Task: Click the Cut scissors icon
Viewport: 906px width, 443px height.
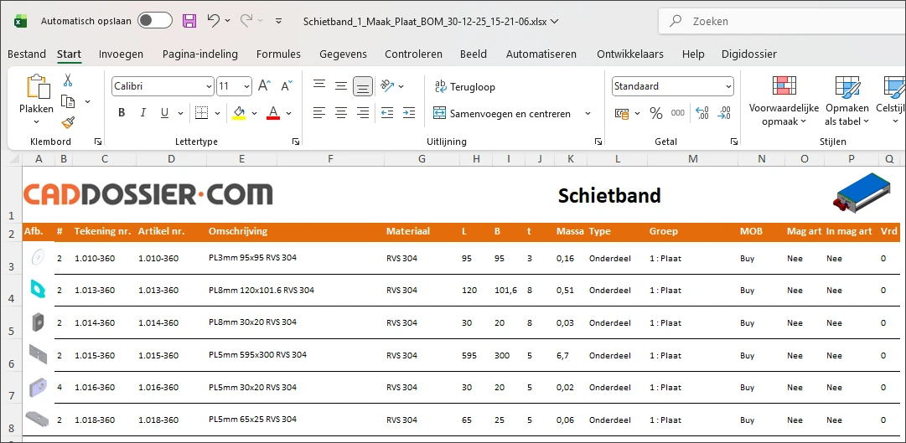Action: (x=68, y=80)
